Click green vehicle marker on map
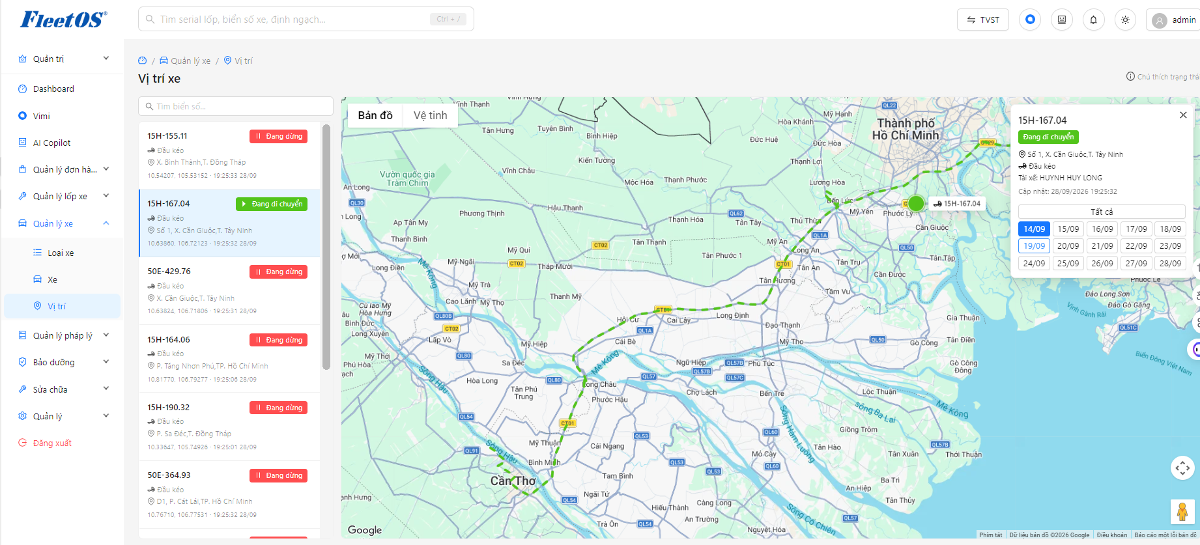Image resolution: width=1200 pixels, height=545 pixels. (x=916, y=203)
